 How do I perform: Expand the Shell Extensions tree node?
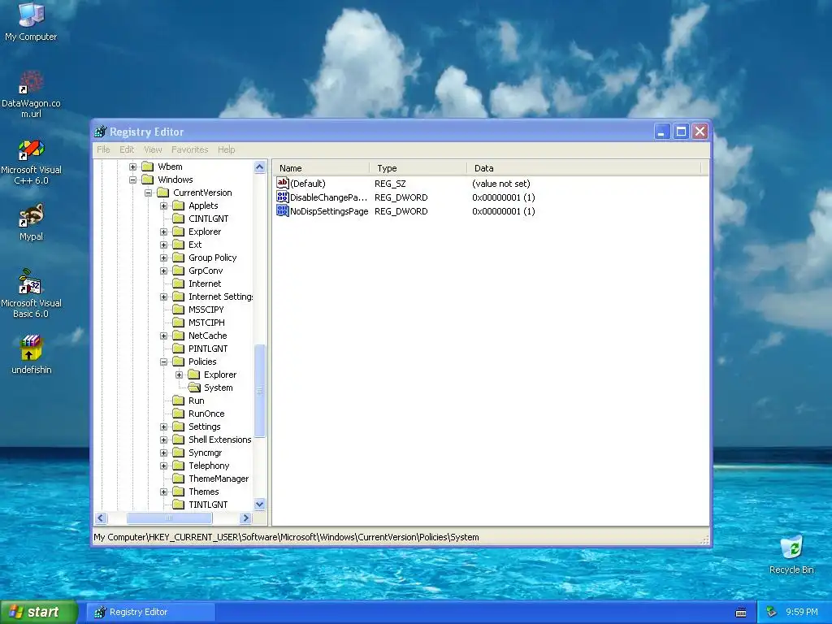click(x=163, y=440)
